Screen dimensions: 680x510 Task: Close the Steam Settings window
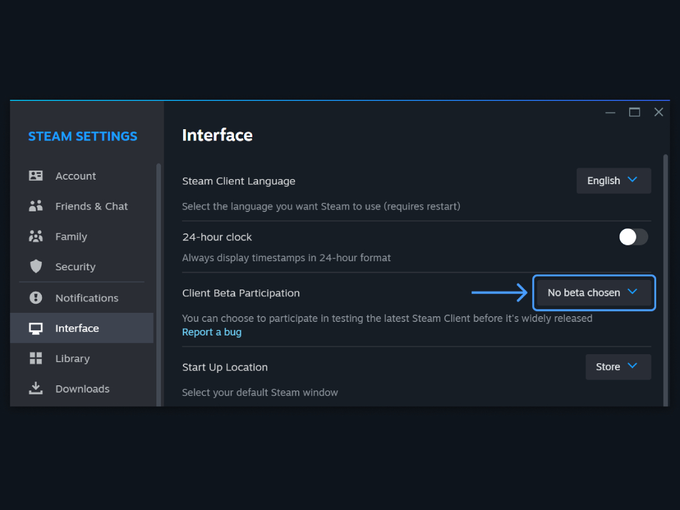tap(658, 112)
